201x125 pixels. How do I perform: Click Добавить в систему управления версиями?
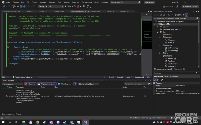(149, 118)
